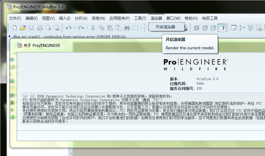Send mail with link icon
The width and height of the screenshot is (265, 156).
click(x=56, y=27)
